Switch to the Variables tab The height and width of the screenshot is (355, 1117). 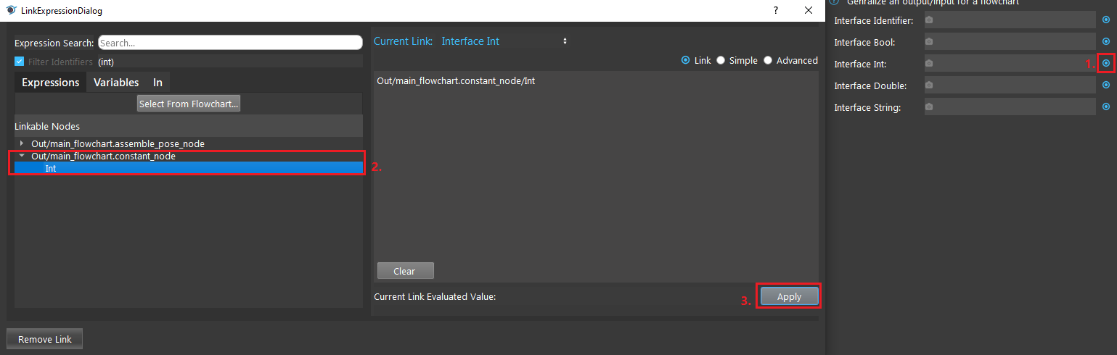[116, 83]
